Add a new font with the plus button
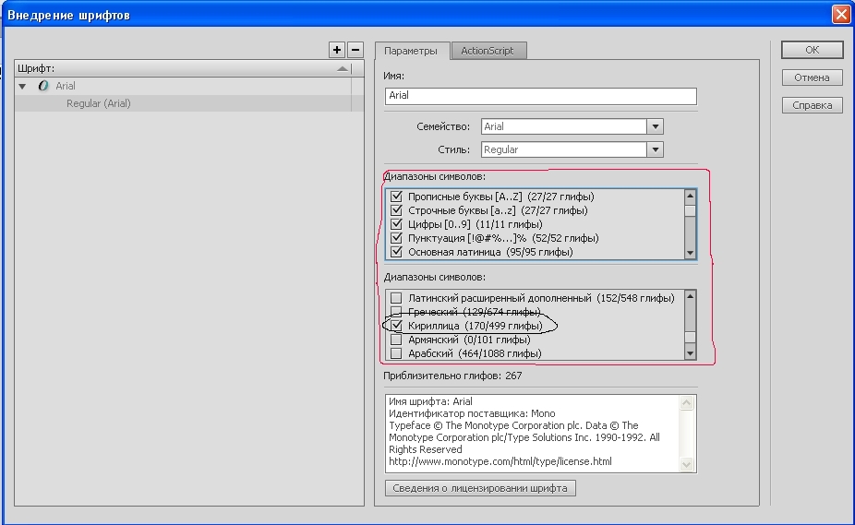Viewport: 855px width, 525px height. (337, 50)
